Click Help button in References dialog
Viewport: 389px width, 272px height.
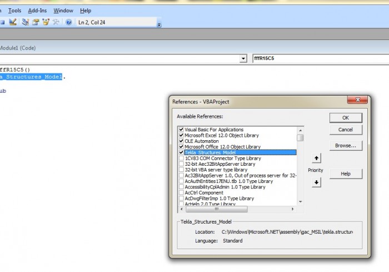click(346, 174)
